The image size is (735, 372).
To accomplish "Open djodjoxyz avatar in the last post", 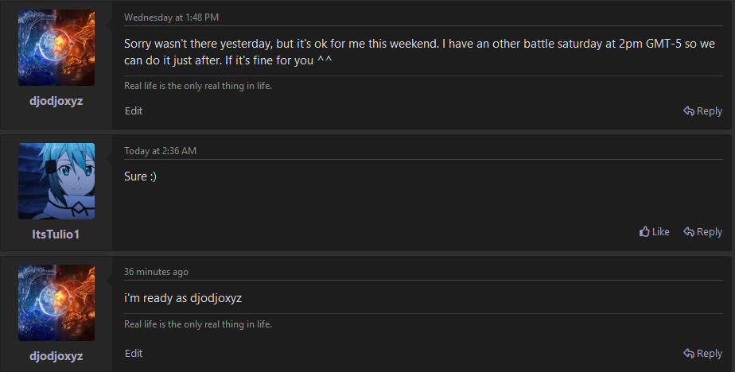I will (x=56, y=303).
